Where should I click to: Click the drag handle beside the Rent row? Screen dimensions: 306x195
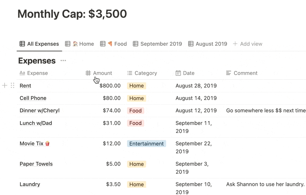tap(13, 85)
